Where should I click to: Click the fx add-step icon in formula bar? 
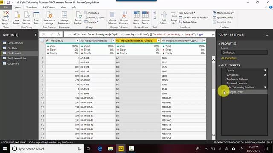click(x=59, y=34)
